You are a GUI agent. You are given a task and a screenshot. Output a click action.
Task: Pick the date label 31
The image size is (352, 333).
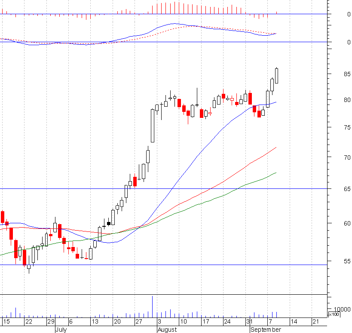click(x=249, y=321)
